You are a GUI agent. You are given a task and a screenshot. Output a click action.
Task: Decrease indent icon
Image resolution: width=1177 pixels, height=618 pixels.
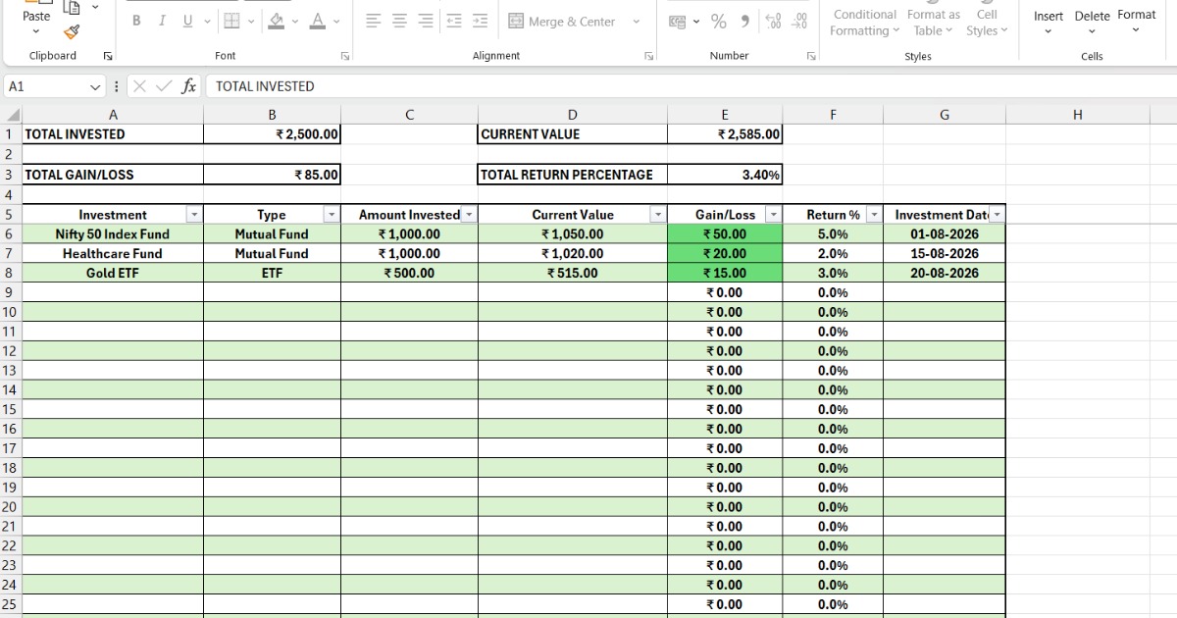tap(453, 21)
